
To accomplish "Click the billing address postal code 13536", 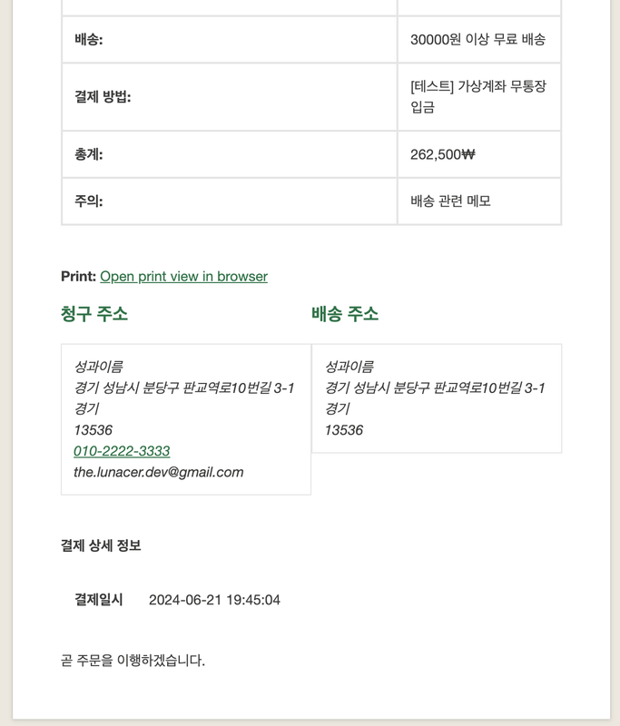I will tap(93, 430).
